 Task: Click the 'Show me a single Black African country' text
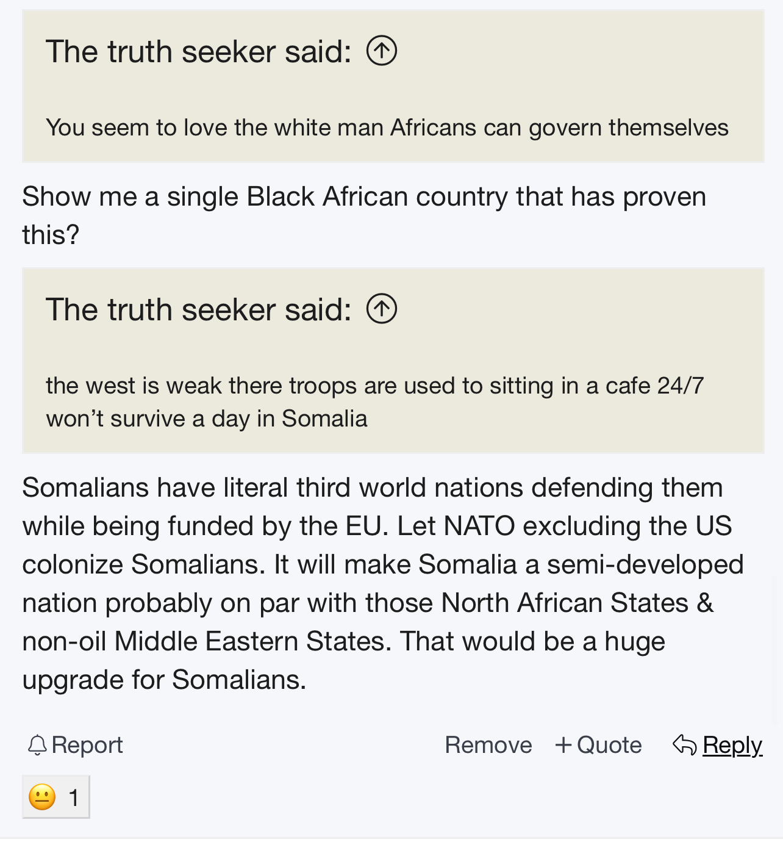(x=364, y=215)
